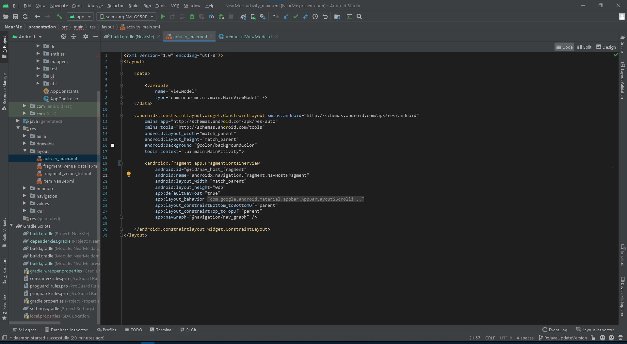
Task: Switch editor to Design view mode
Action: coord(606,47)
